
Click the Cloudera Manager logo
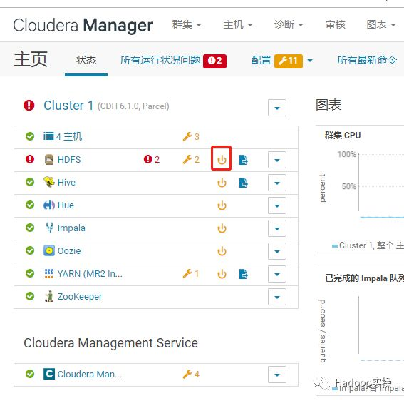[83, 25]
